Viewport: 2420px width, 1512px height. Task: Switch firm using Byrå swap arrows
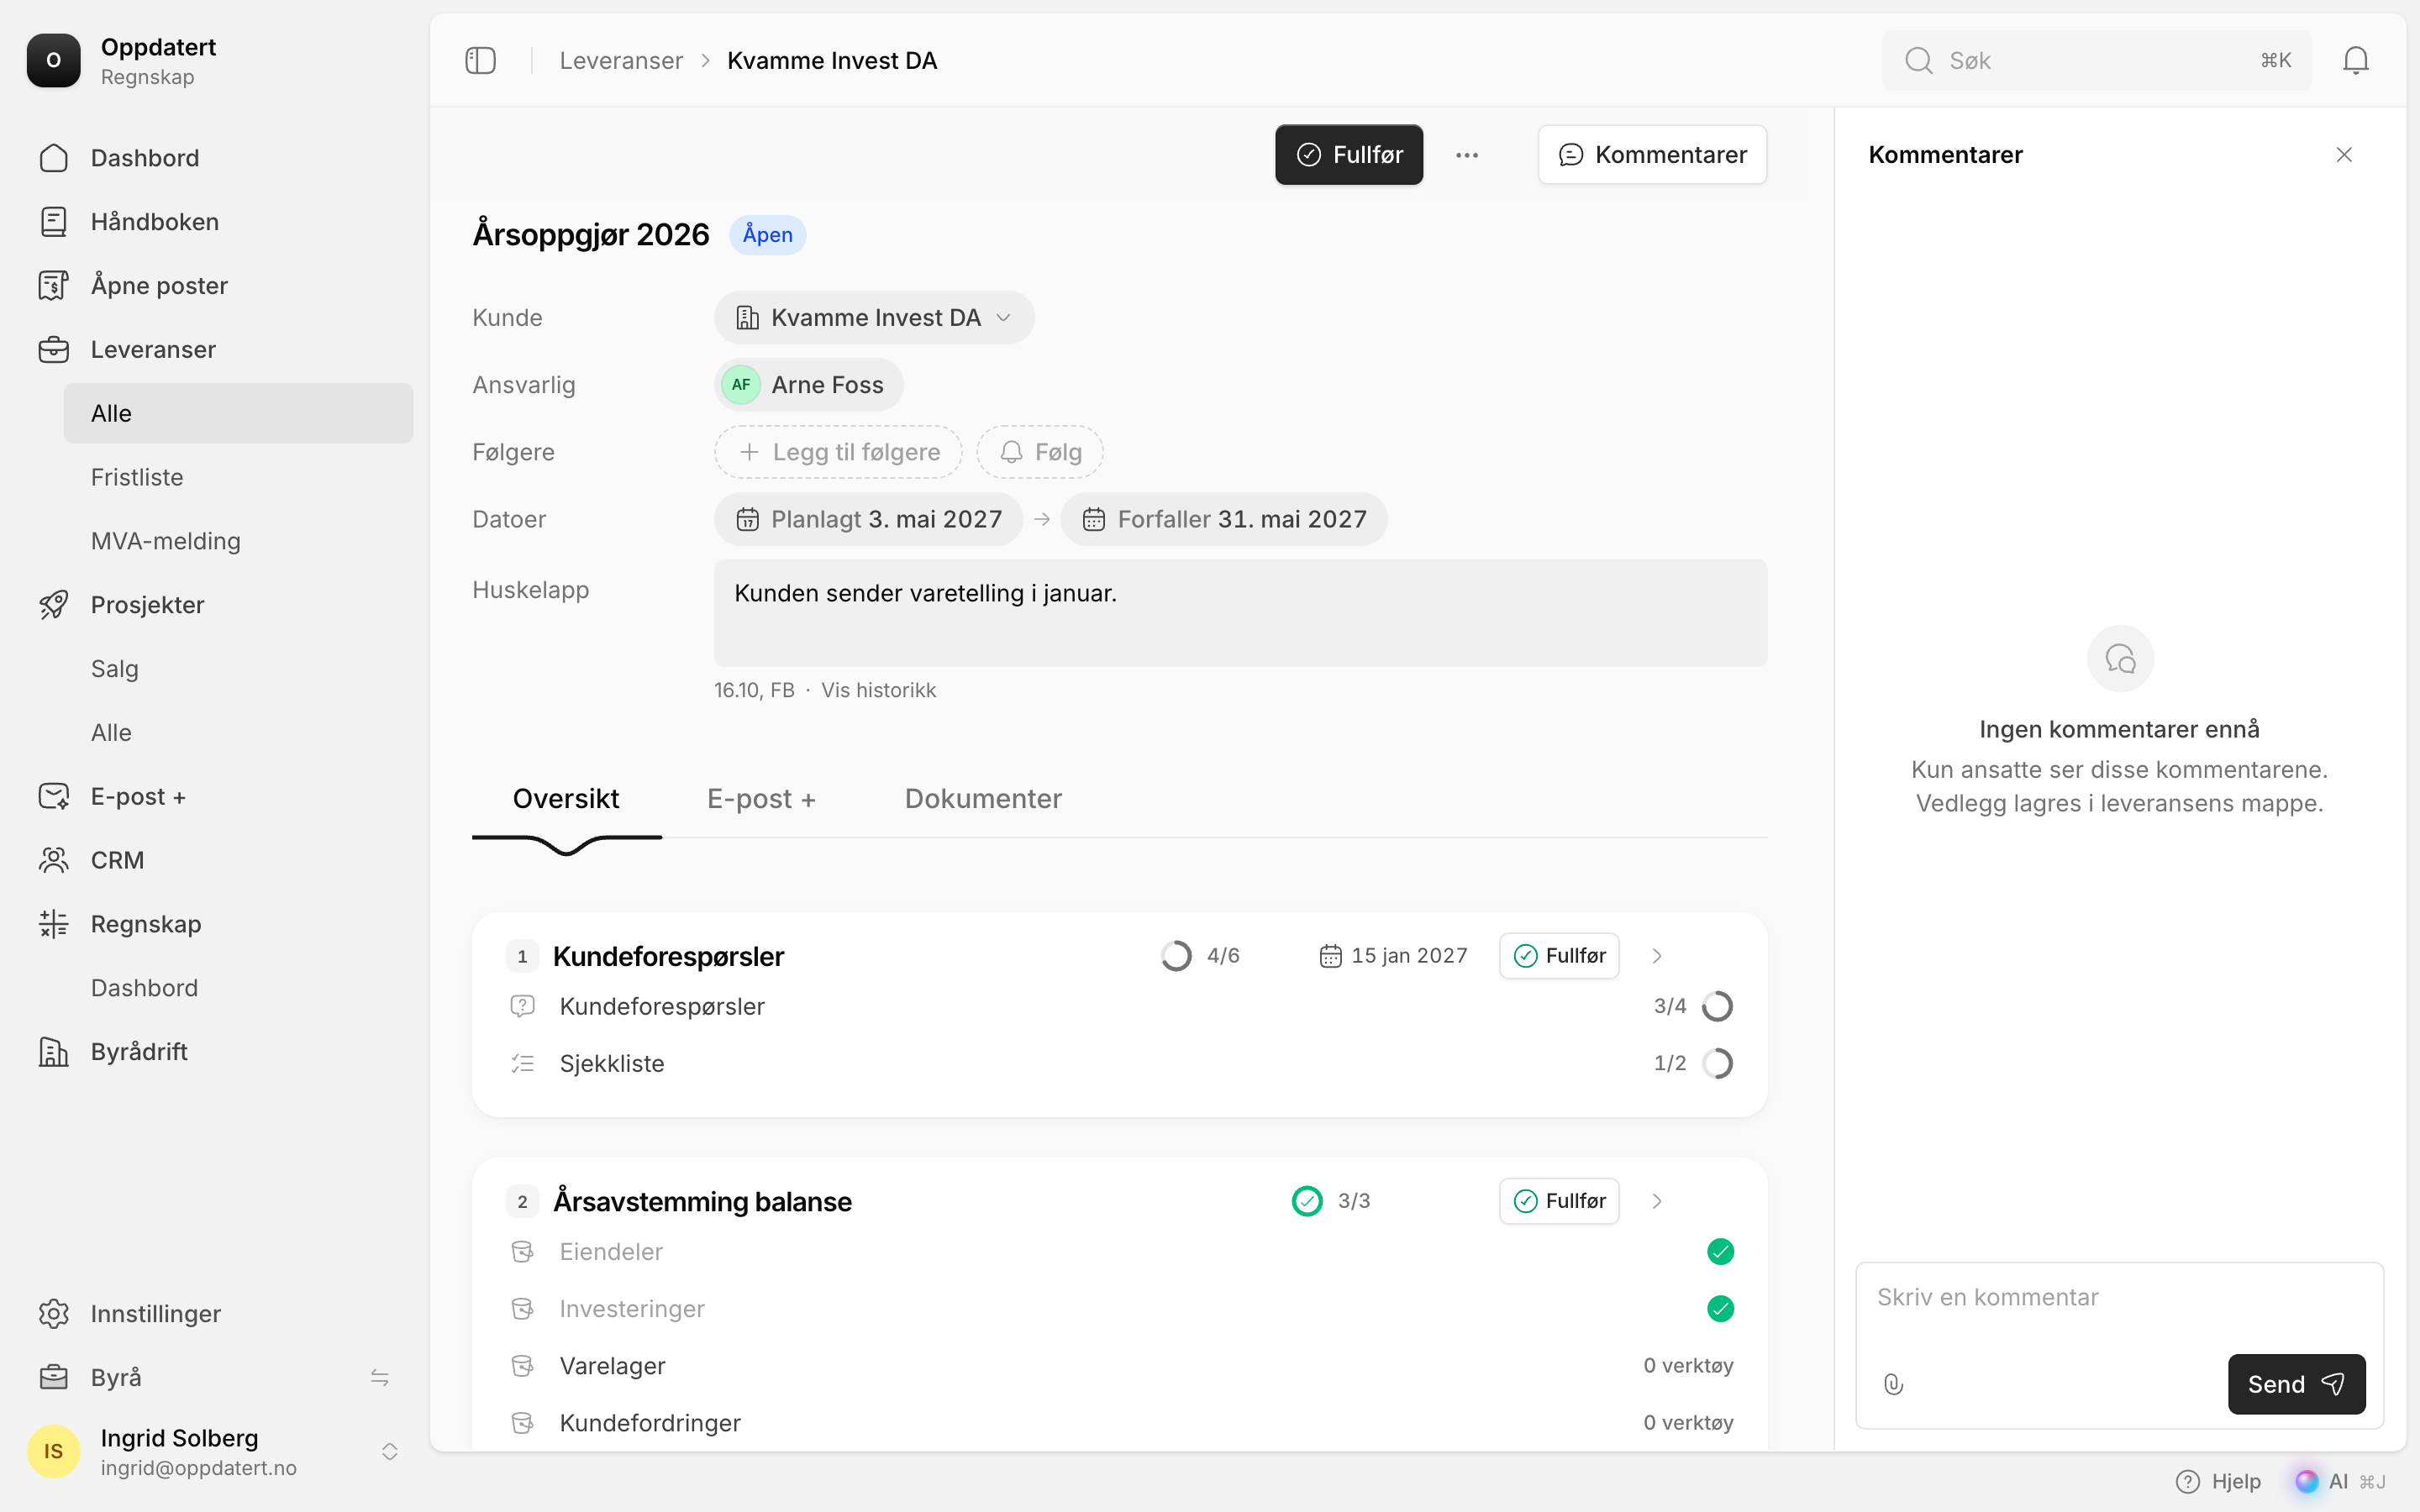click(380, 1377)
